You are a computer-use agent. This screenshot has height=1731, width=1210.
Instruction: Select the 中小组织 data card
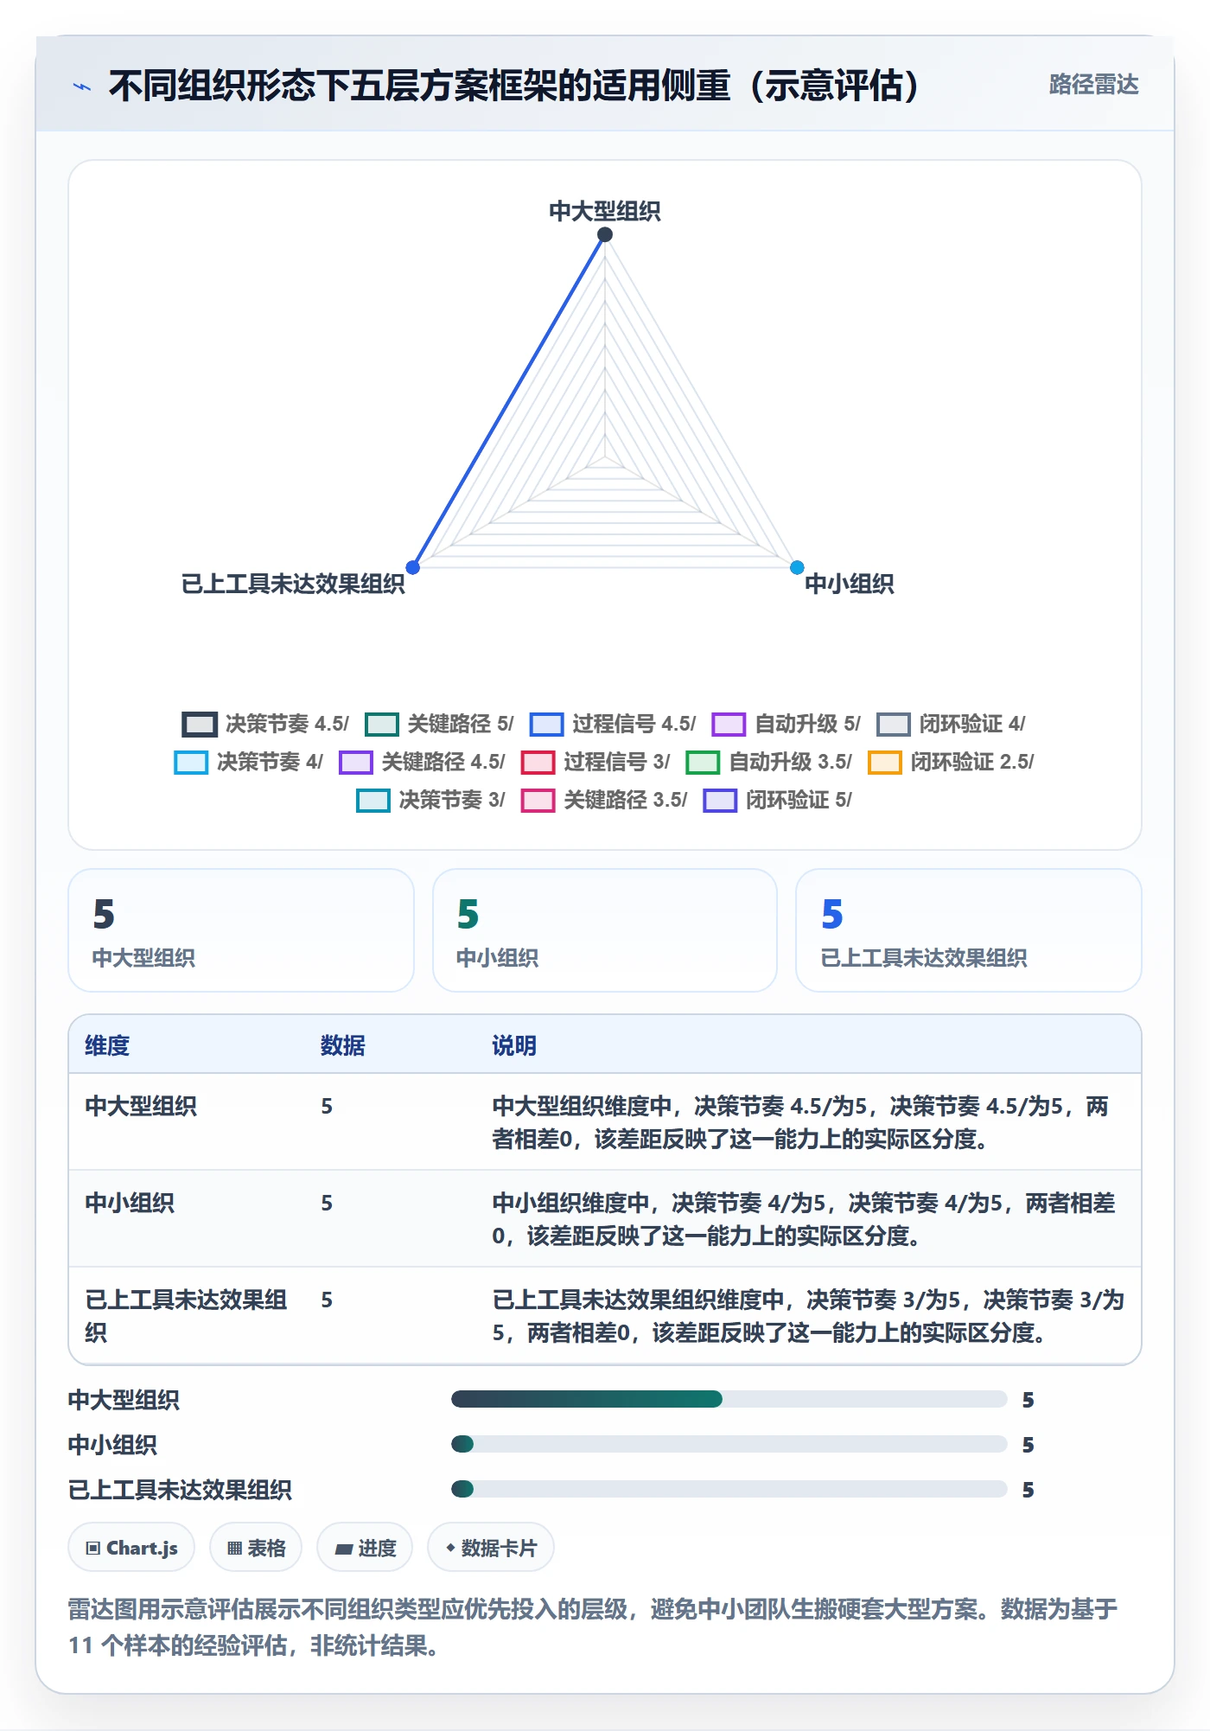pos(605,930)
